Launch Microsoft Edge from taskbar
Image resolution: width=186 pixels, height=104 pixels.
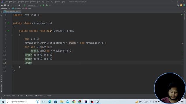click(x=50, y=101)
